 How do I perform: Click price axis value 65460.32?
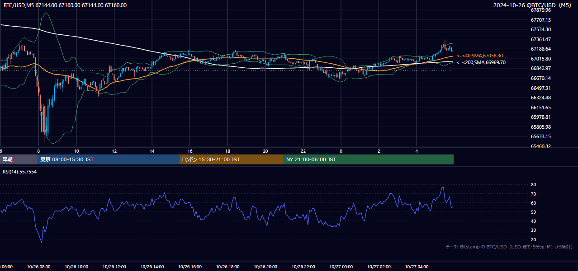[541, 146]
